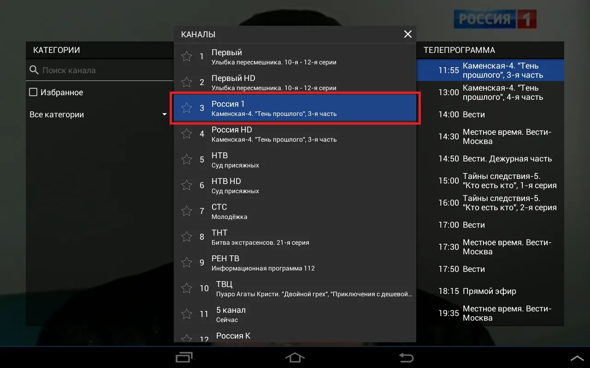Click the Каналы panel title

click(198, 34)
